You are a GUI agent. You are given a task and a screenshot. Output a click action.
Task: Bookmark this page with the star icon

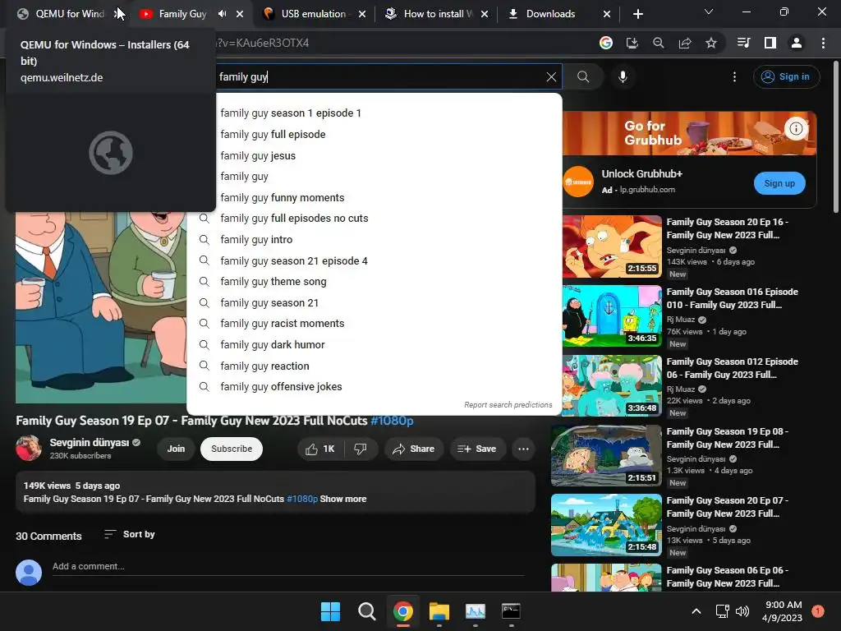click(x=711, y=43)
